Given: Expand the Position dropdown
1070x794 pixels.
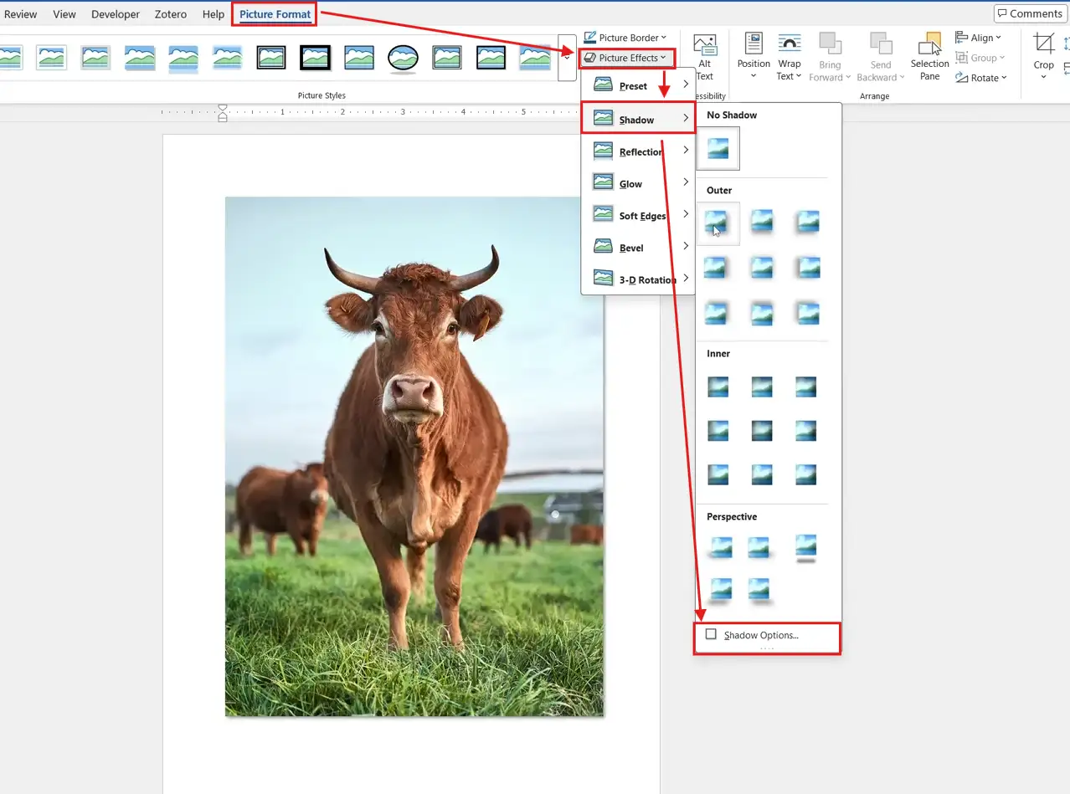Looking at the screenshot, I should click(x=754, y=57).
